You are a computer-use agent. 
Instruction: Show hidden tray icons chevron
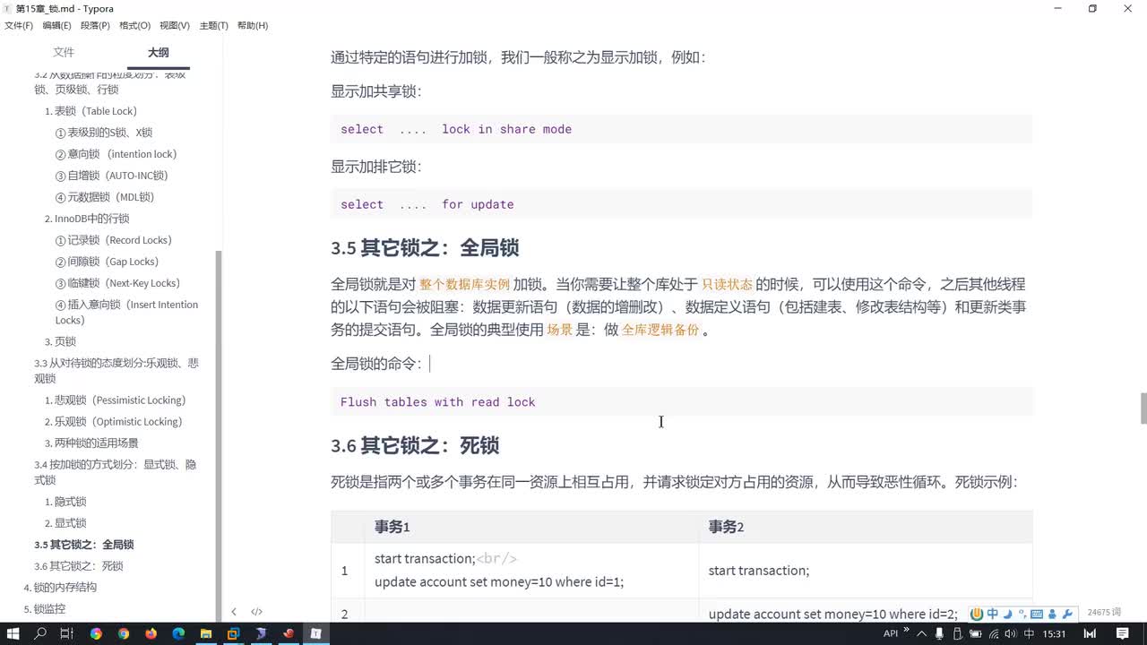click(x=921, y=633)
